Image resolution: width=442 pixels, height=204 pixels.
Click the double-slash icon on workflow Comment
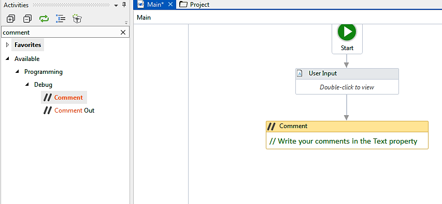pos(271,127)
